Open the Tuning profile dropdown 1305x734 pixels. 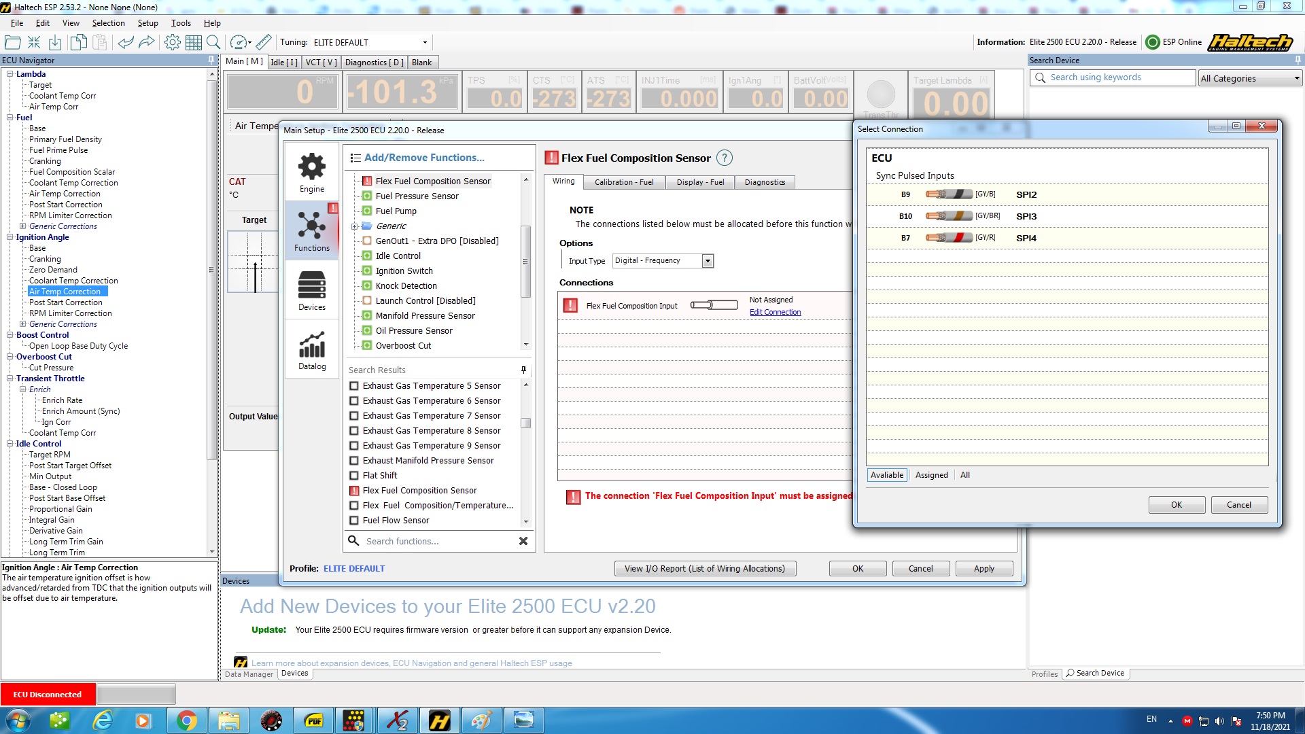pyautogui.click(x=425, y=42)
